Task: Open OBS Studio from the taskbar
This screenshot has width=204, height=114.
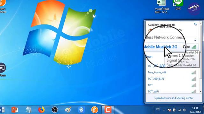Action: click(55, 110)
